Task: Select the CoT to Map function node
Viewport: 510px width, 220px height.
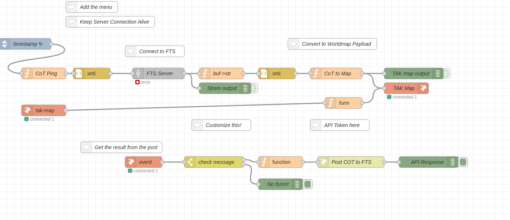Action: 336,73
